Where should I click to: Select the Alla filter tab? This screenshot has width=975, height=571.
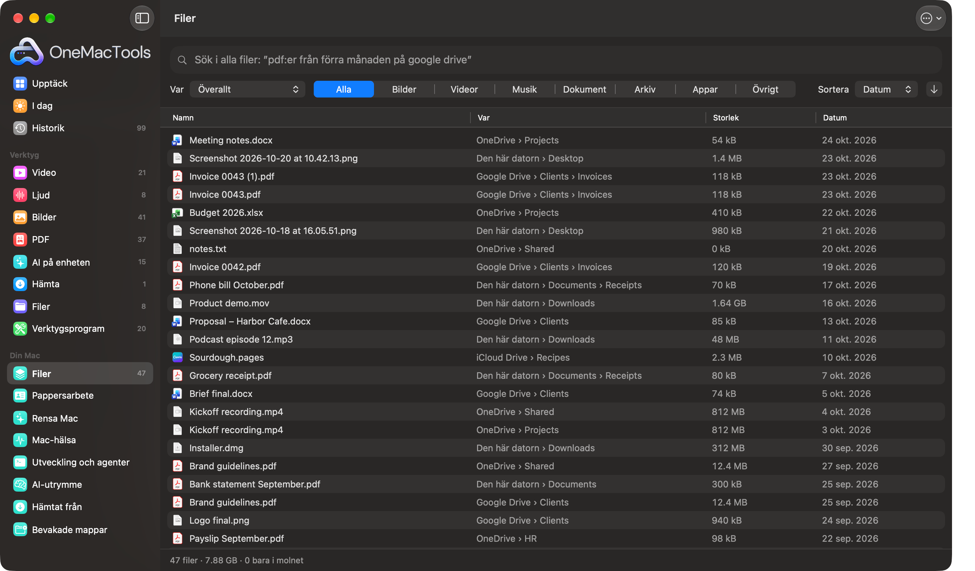pyautogui.click(x=344, y=89)
